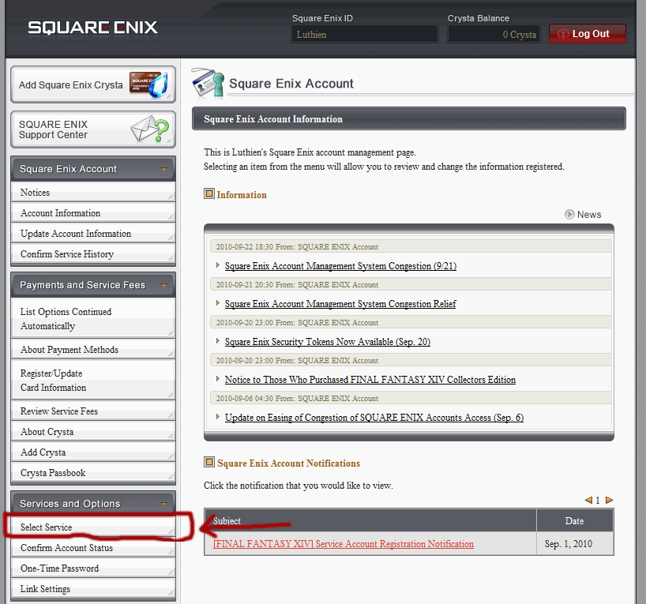Go to next notifications page arrow
Viewport: 646px width, 604px height.
coord(609,500)
